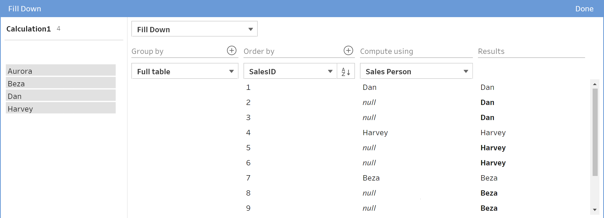Screen dimensions: 604x218
Task: Select Dan in the values list
Action: pos(61,96)
